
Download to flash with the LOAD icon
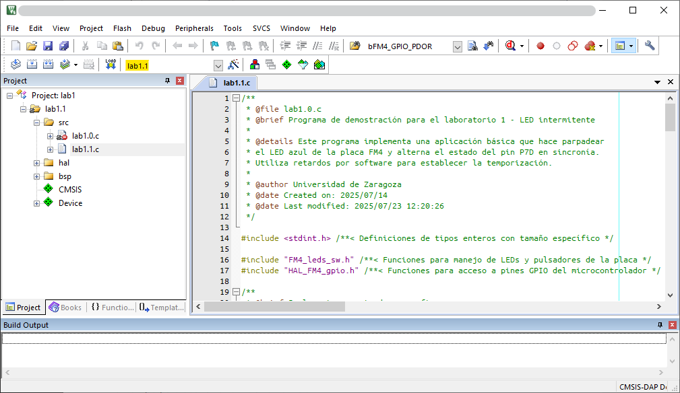coord(111,65)
